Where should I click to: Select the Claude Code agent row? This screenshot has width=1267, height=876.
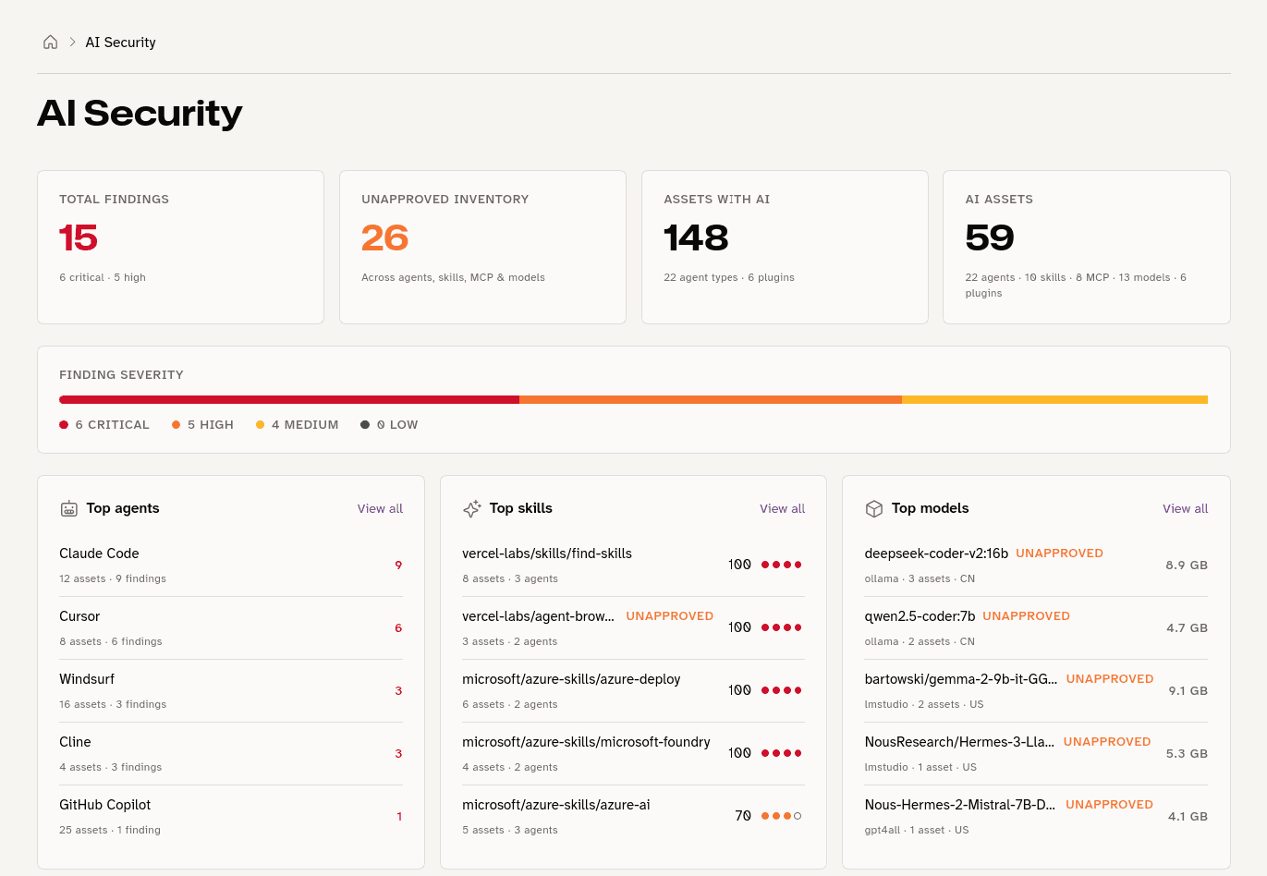coord(231,566)
